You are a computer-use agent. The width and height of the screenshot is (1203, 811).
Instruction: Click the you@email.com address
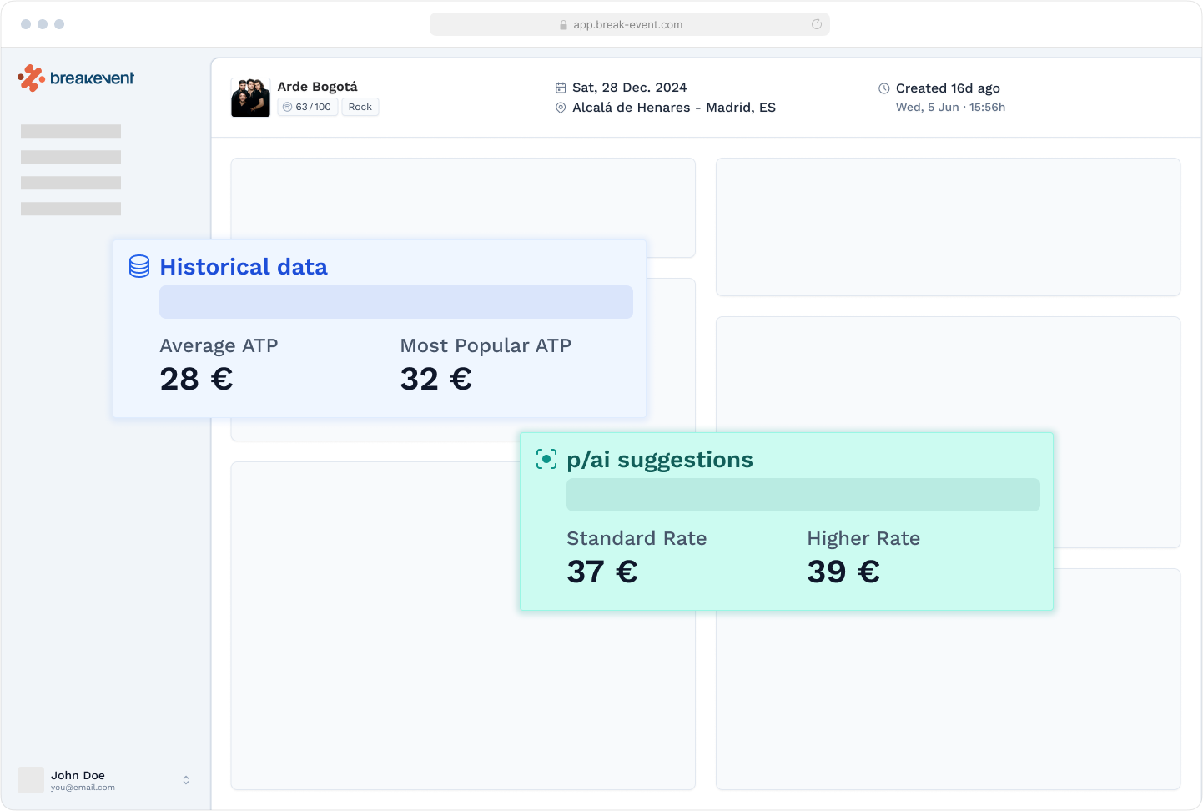(83, 788)
